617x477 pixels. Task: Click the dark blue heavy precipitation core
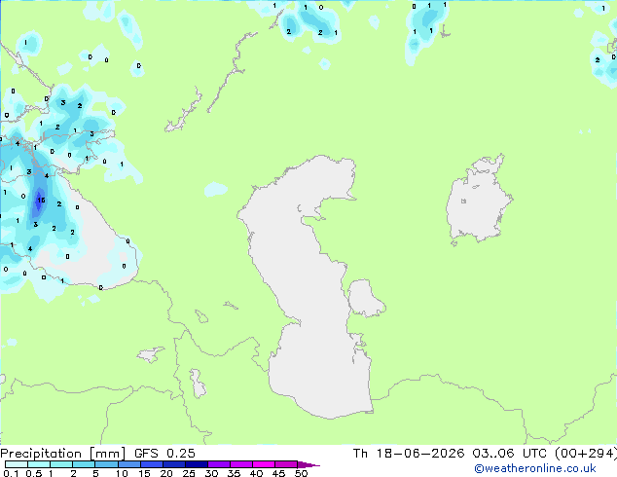tap(39, 202)
